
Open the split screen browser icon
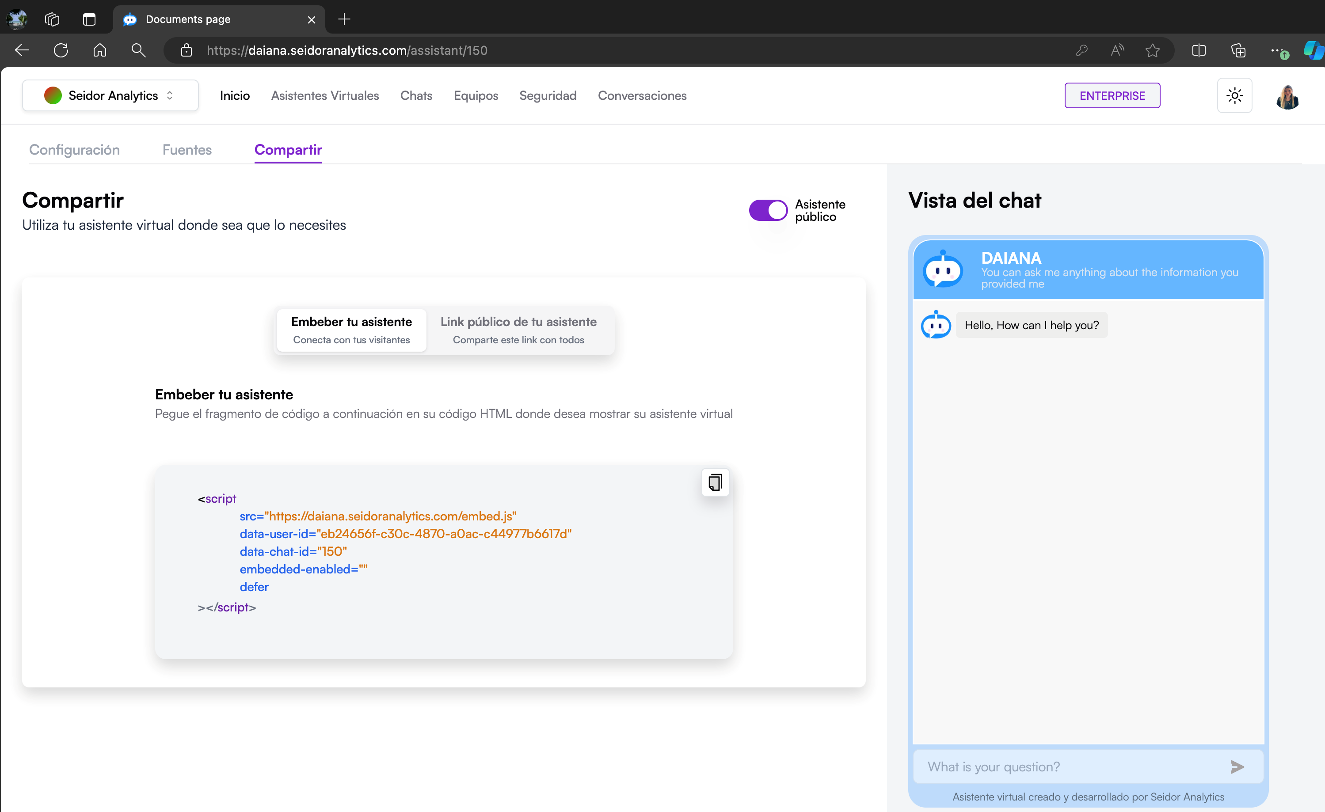1199,50
